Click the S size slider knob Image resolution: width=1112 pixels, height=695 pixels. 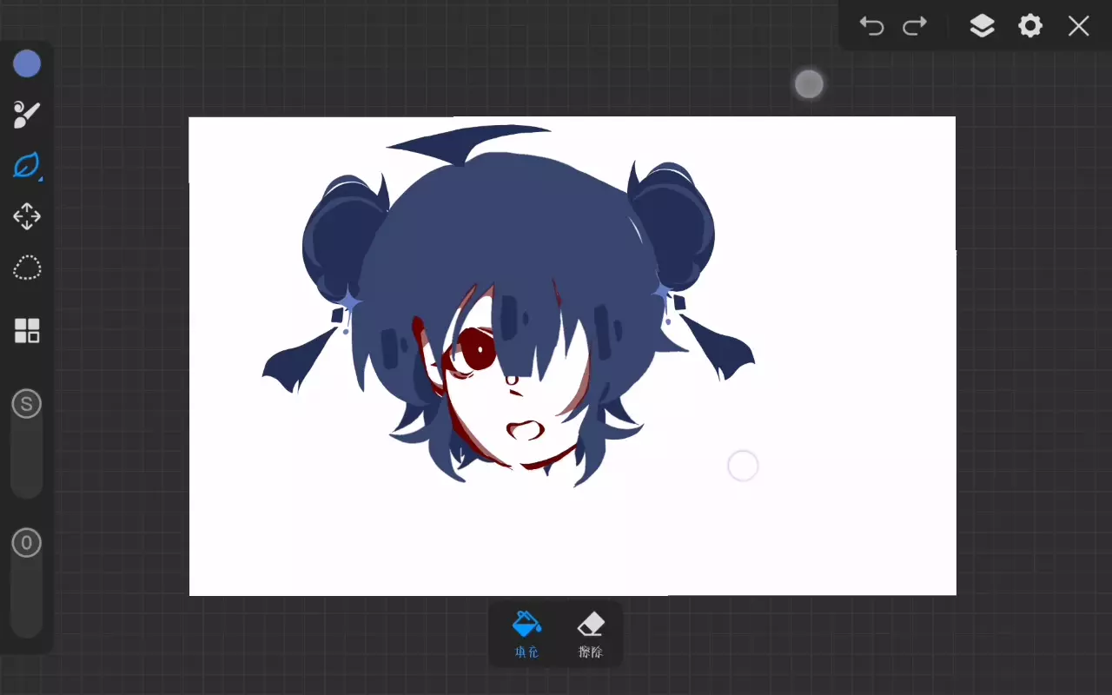pyautogui.click(x=27, y=404)
